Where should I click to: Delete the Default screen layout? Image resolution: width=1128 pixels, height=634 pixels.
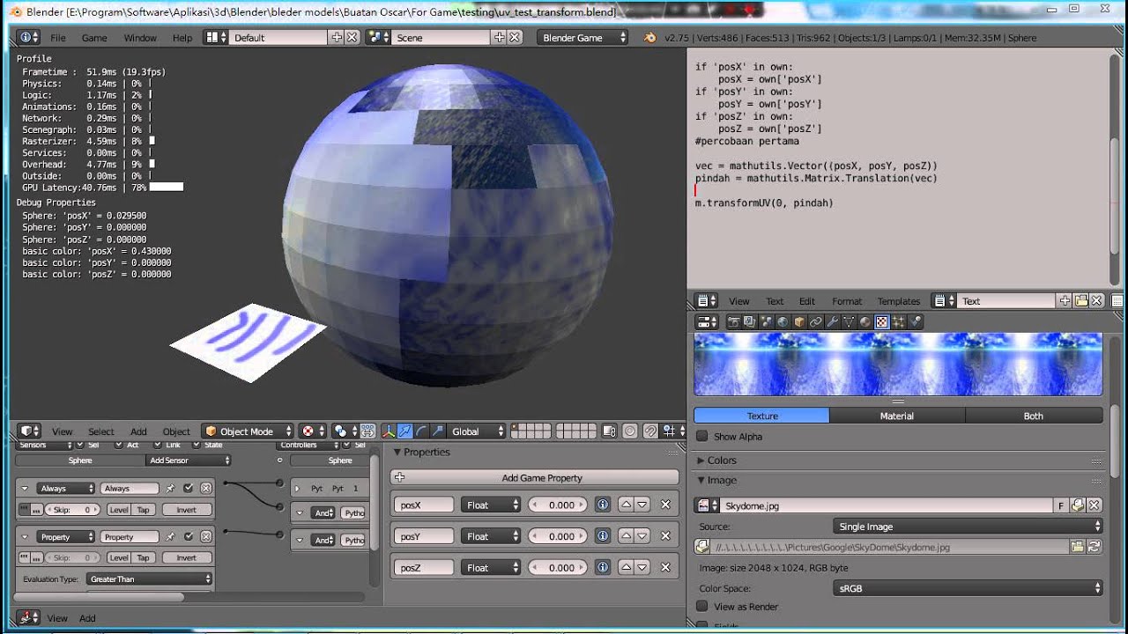pos(352,38)
